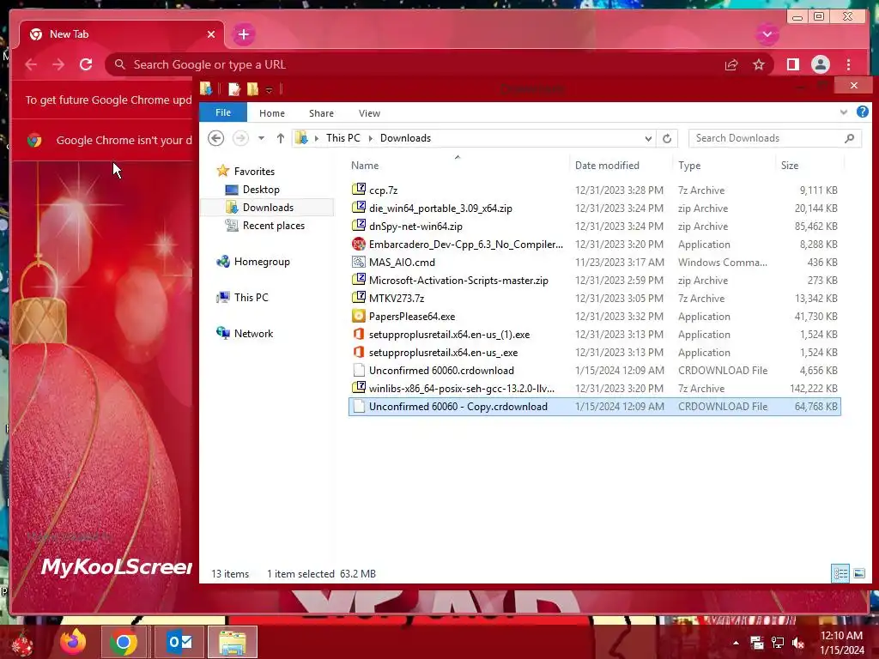
Task: Click muted volume tray icon
Action: tap(797, 643)
